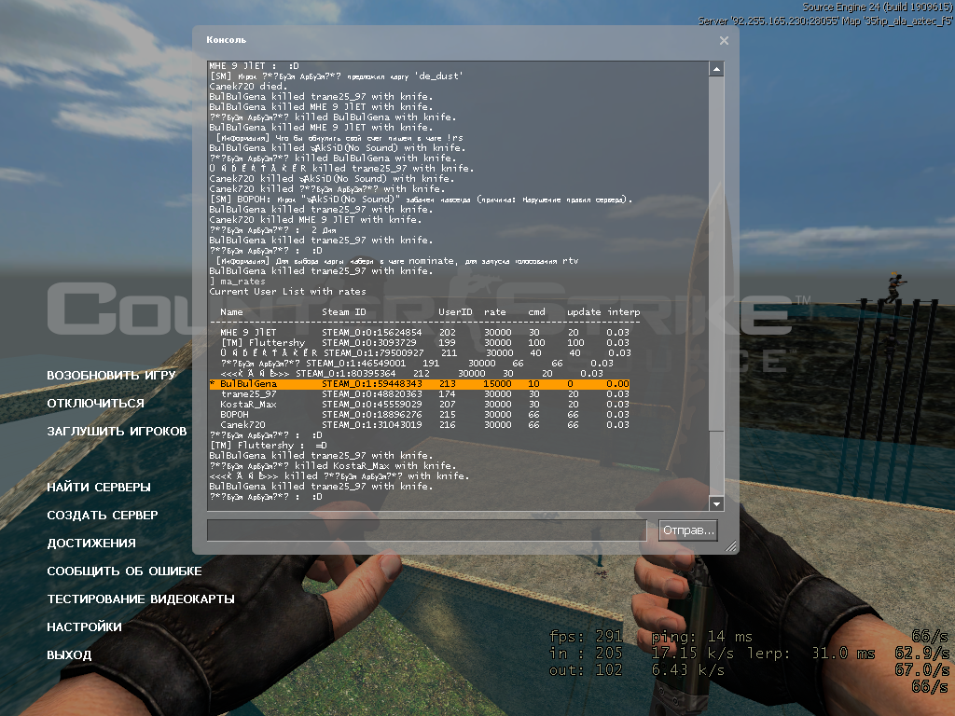
Task: Click Steam ID STEAM_0:0:15624854
Action: (x=371, y=333)
